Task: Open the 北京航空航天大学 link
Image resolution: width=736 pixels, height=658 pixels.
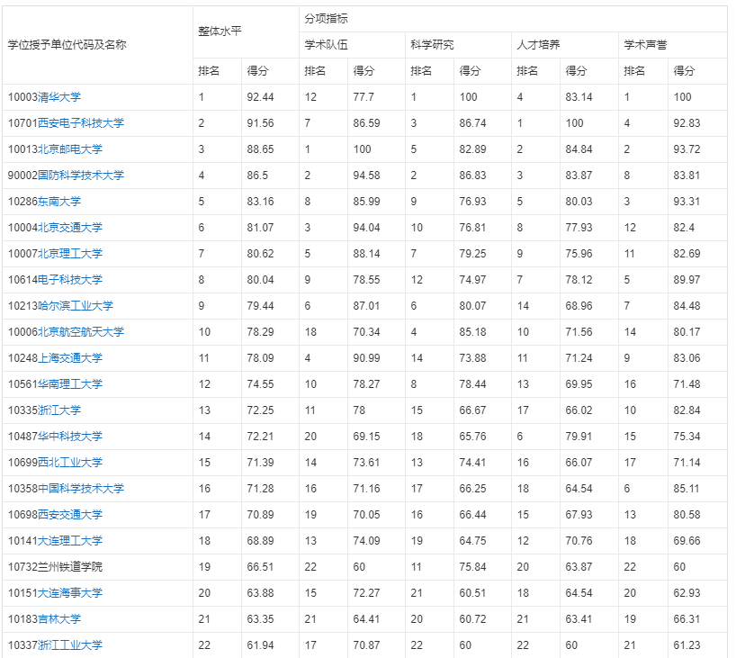Action: [x=81, y=332]
